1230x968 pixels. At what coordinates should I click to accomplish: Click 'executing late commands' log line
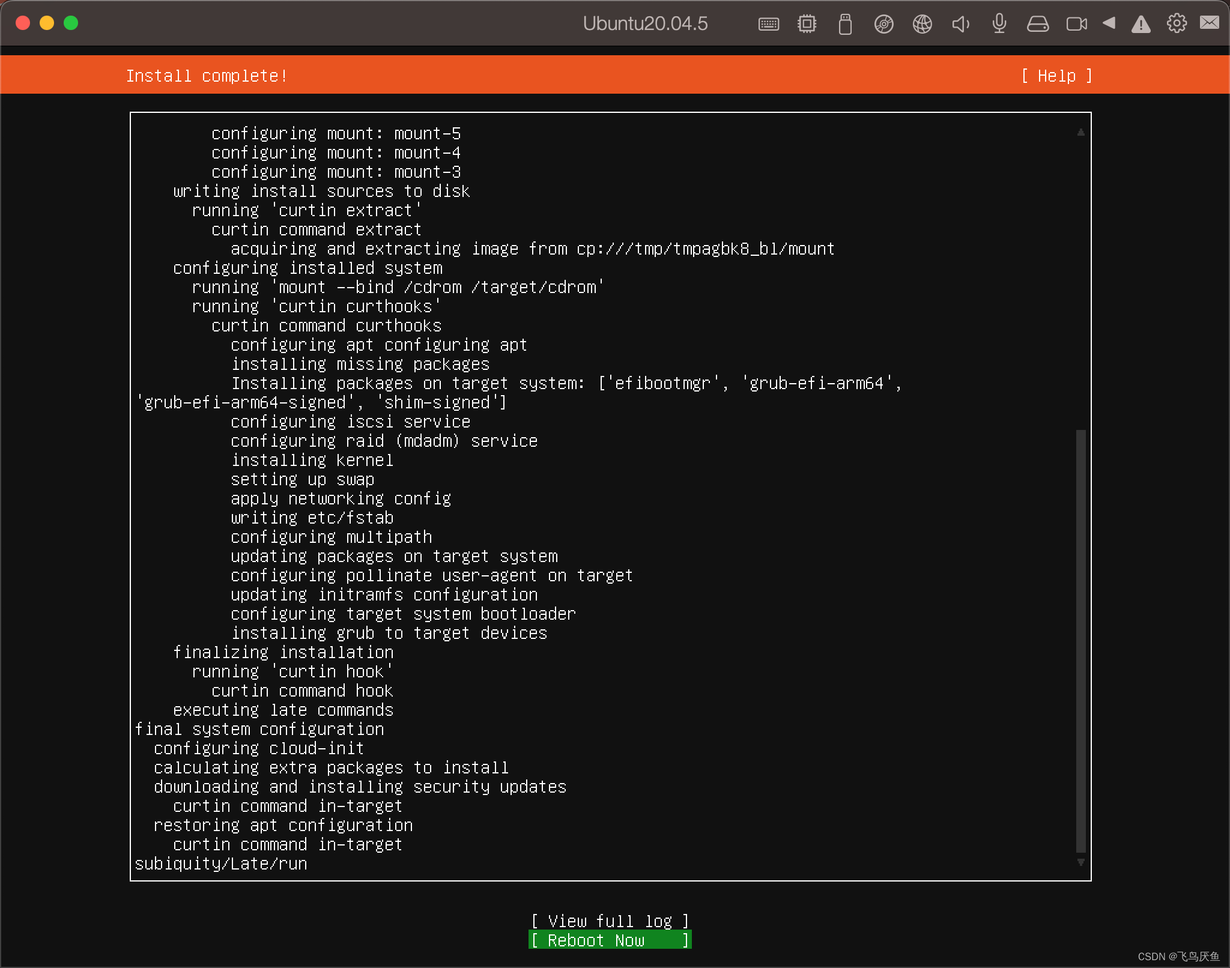[x=283, y=710]
